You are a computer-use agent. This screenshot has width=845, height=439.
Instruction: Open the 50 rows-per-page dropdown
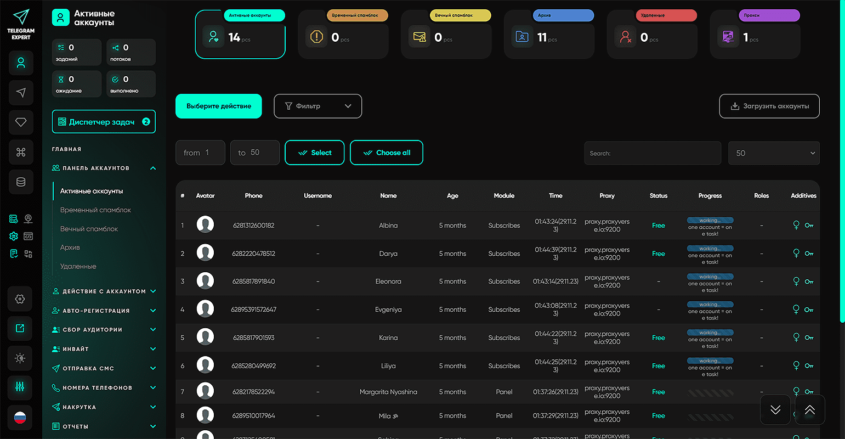773,153
